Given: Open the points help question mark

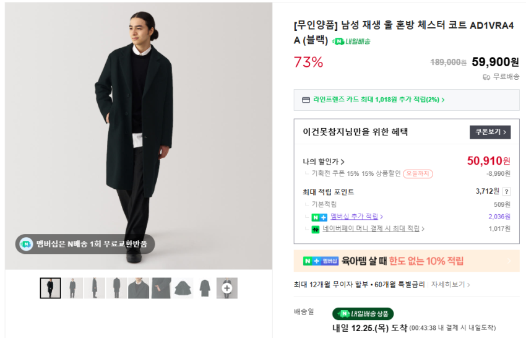Looking at the screenshot, I should coord(506,192).
